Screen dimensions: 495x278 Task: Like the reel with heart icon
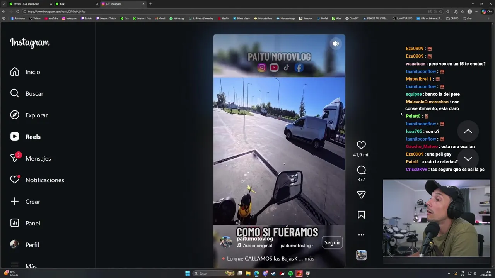click(x=361, y=145)
